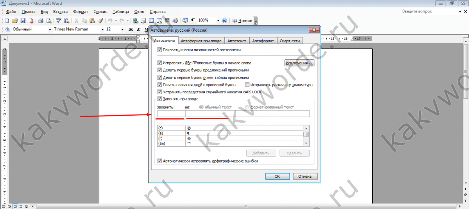Click the 'Исключения...' button

click(x=299, y=63)
